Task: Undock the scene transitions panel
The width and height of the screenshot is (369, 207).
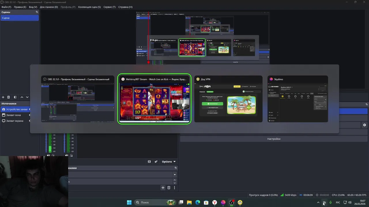Action: tap(175, 168)
